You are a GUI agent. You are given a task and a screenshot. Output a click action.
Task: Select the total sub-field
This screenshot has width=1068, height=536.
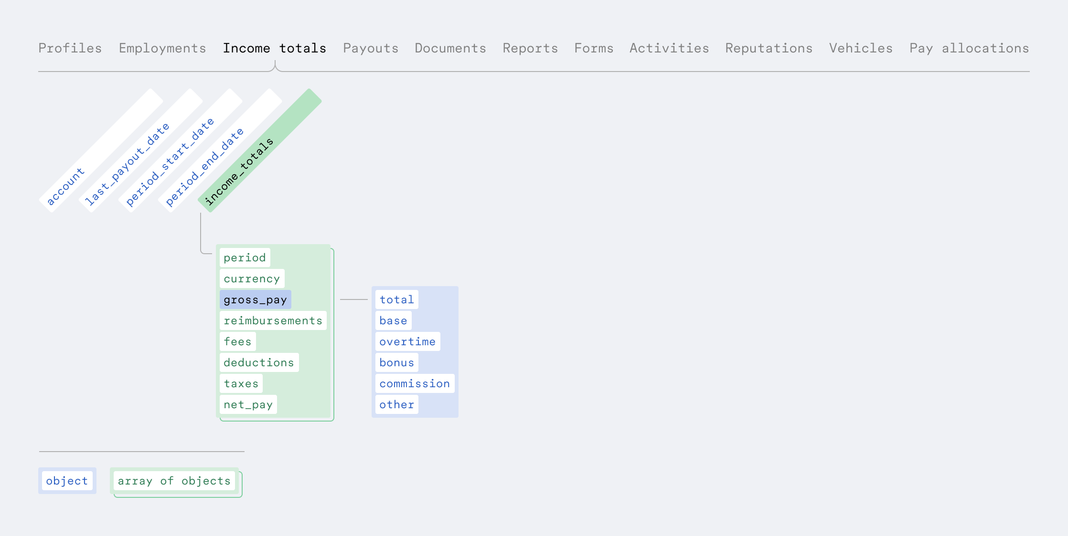396,299
